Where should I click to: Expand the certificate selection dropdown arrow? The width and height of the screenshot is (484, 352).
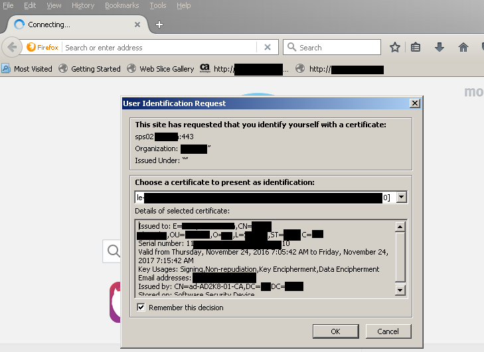click(401, 197)
